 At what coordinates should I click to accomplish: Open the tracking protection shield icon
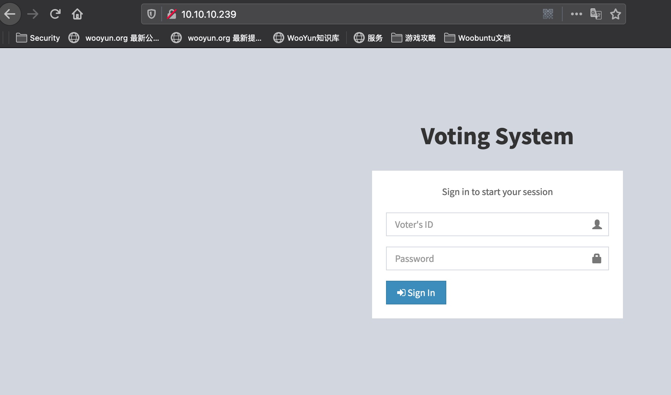[151, 14]
